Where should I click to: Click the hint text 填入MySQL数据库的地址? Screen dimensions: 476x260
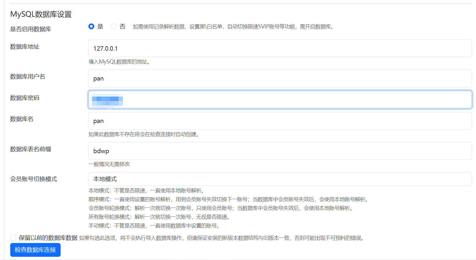click(119, 62)
